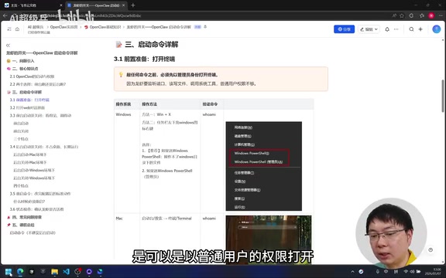Click the 3.1 前置准备：打开终端 heading
The image size is (446, 278).
click(x=144, y=59)
